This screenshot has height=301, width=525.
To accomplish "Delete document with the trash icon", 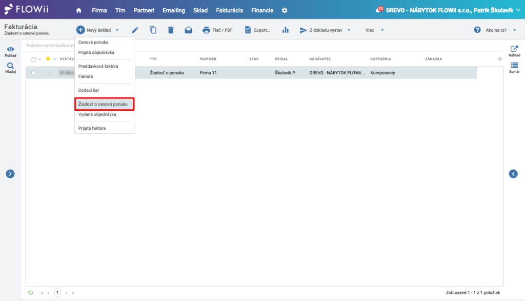I will click(x=171, y=30).
